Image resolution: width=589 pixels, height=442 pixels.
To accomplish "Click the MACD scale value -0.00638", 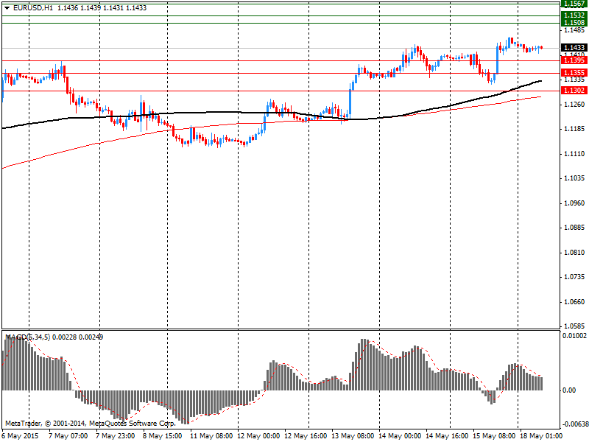I will click(575, 424).
